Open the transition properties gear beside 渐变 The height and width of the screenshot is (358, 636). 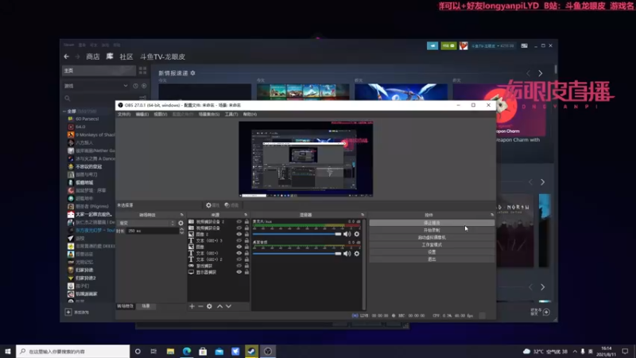(x=181, y=224)
